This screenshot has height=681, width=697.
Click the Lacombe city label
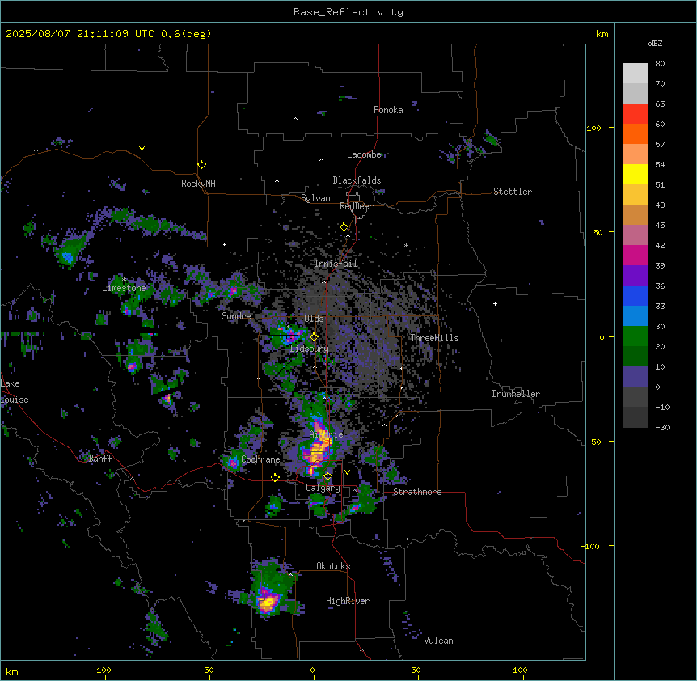[364, 154]
